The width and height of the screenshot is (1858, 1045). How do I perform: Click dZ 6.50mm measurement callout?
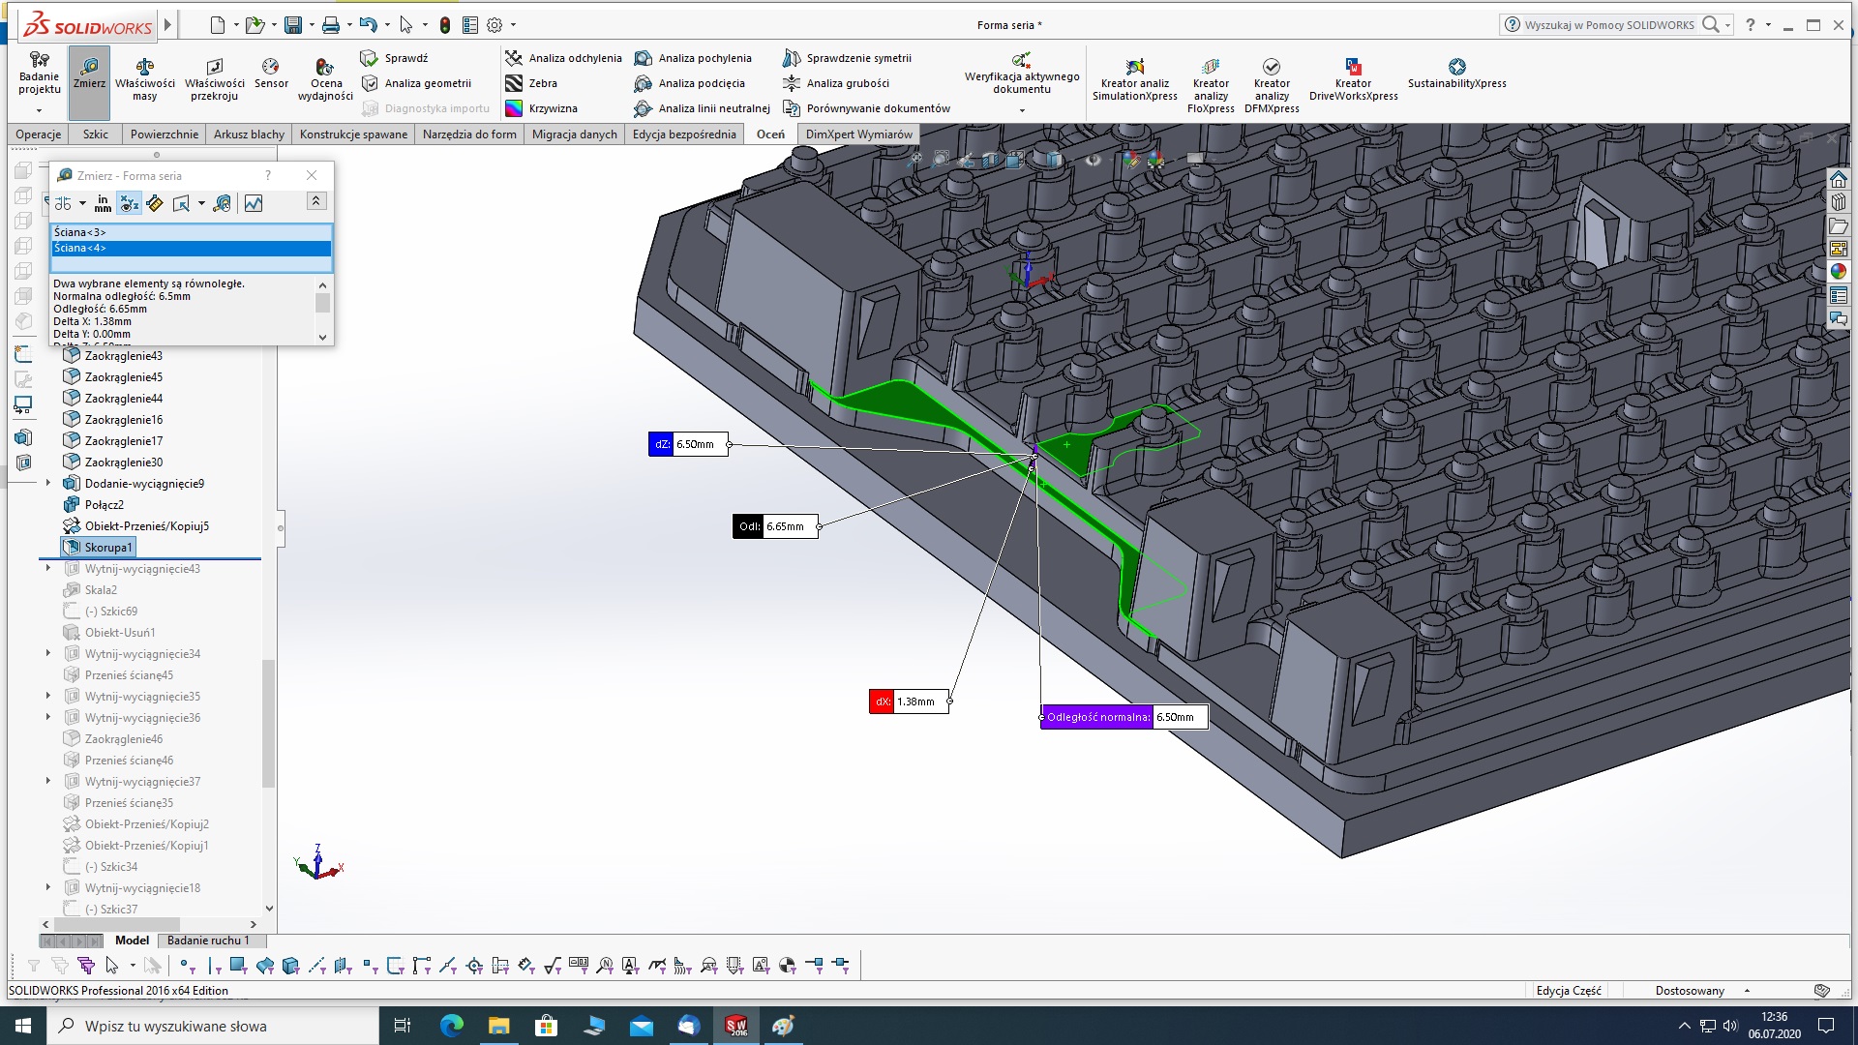[688, 444]
